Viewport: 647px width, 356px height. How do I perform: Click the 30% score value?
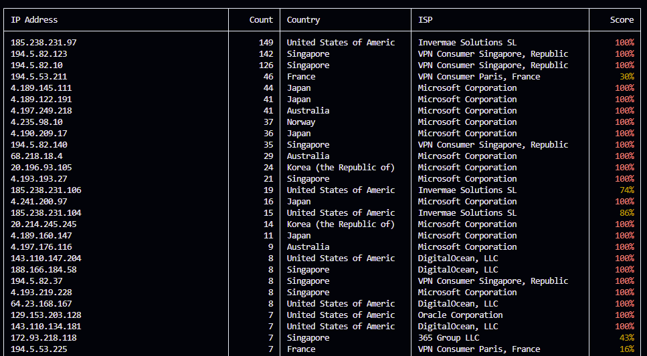coord(627,77)
